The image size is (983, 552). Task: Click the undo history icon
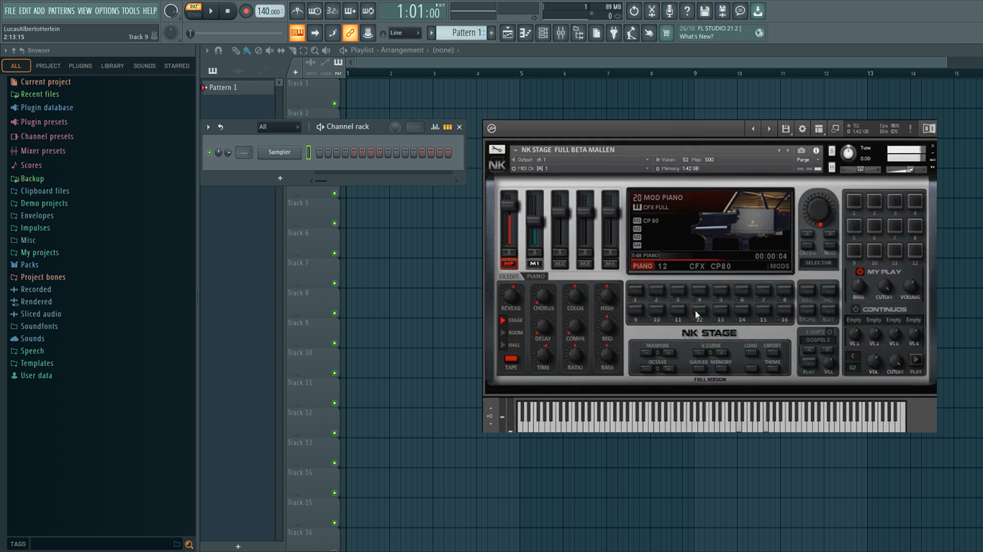634,11
